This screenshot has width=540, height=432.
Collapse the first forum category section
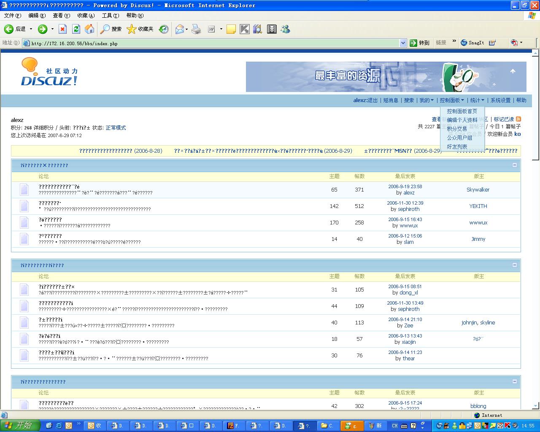coord(515,165)
